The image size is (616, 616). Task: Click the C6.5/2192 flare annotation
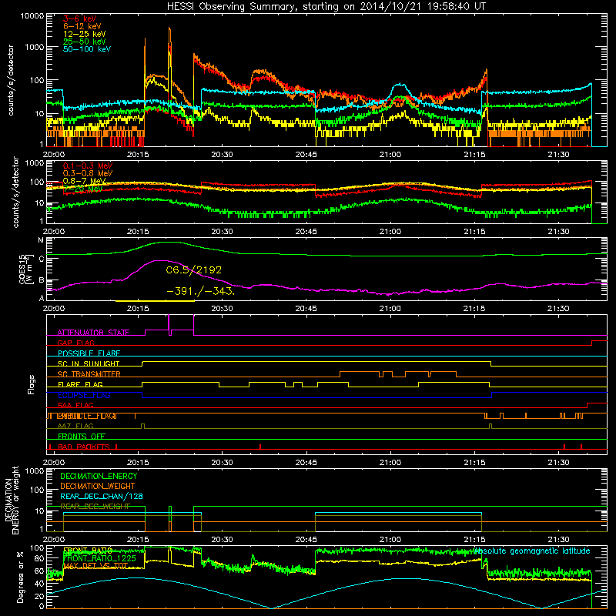click(194, 270)
